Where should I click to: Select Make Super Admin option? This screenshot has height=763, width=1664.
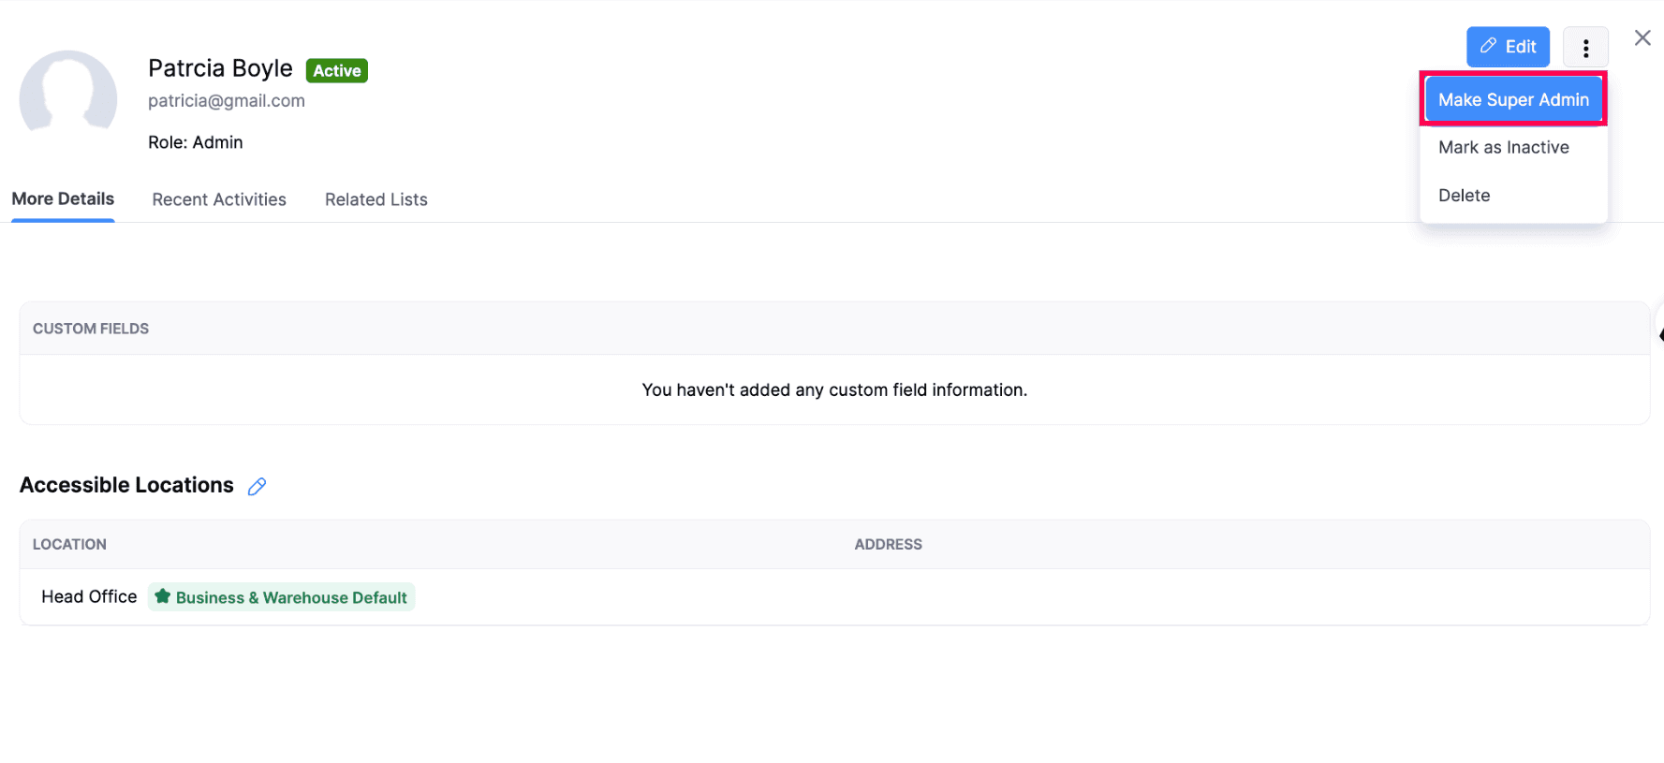point(1513,99)
